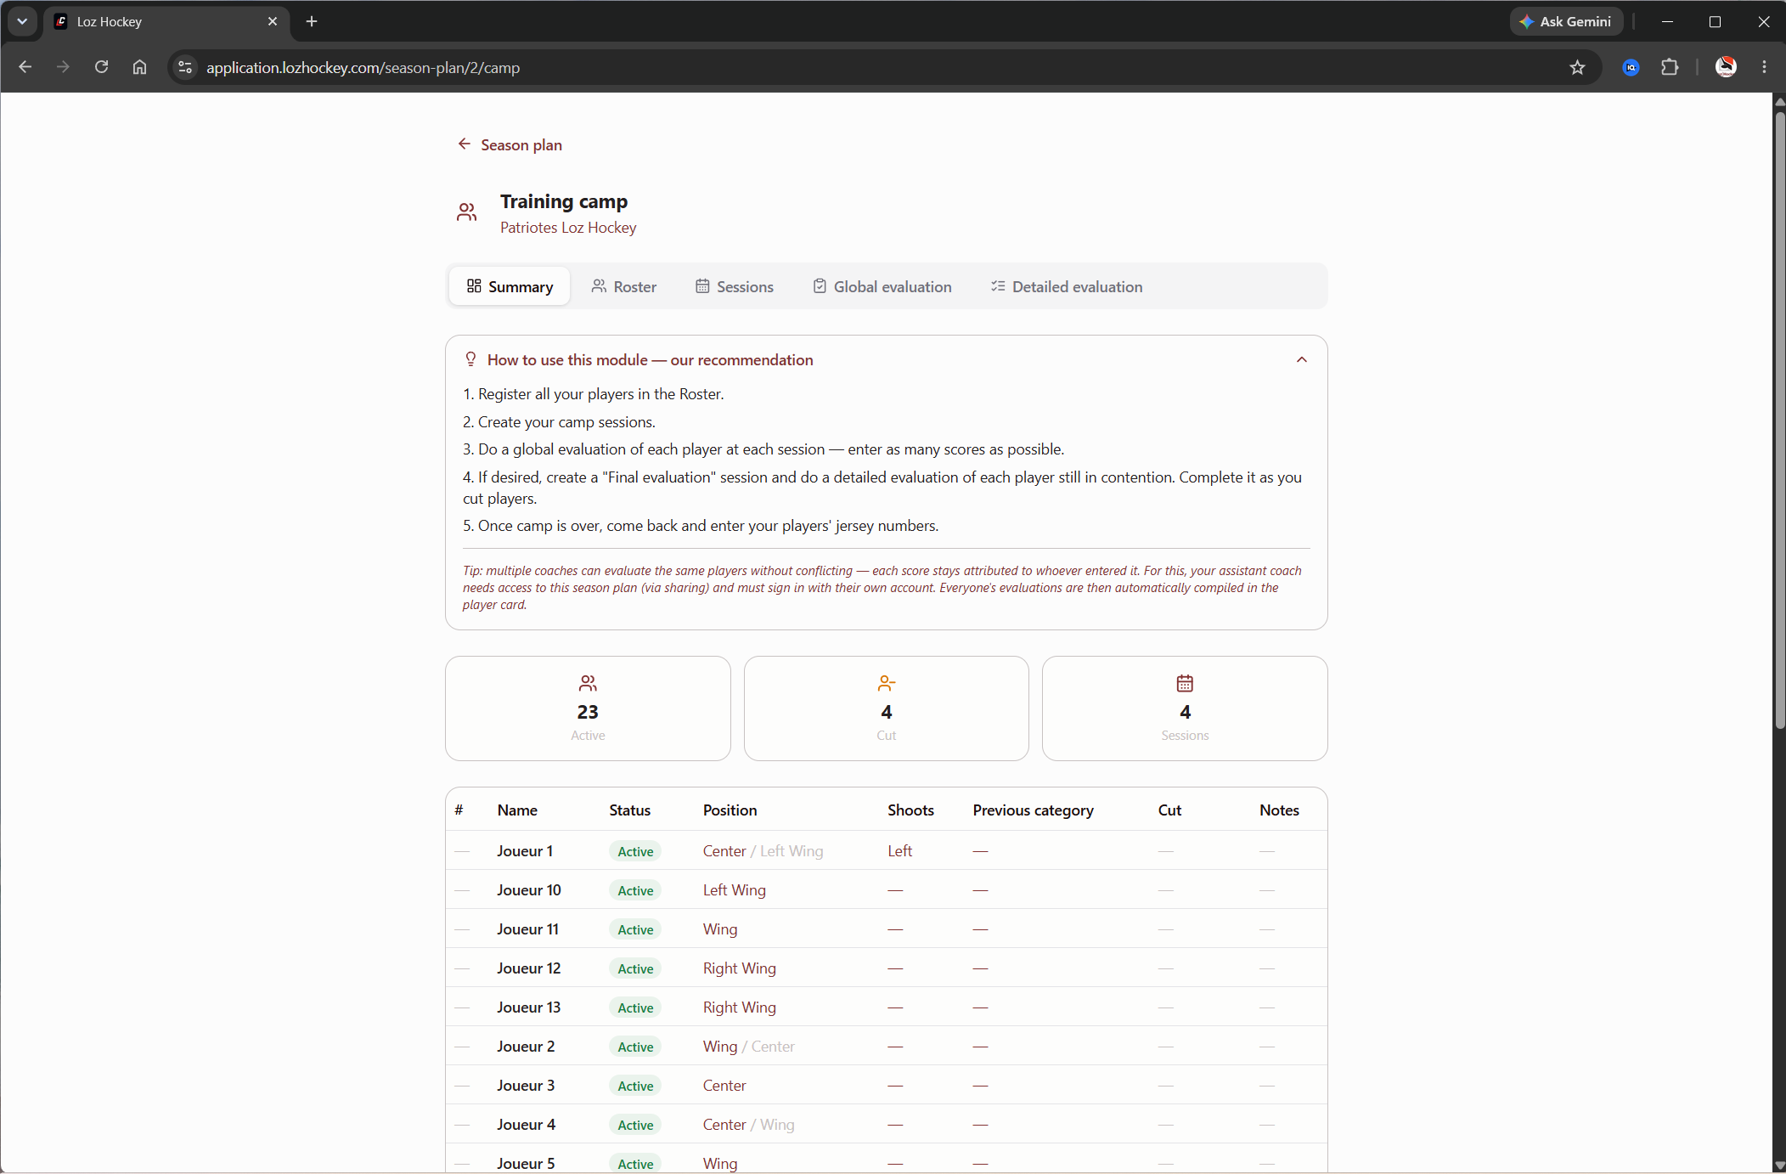
Task: Open the browser Extensions puzzle icon
Action: (x=1670, y=67)
